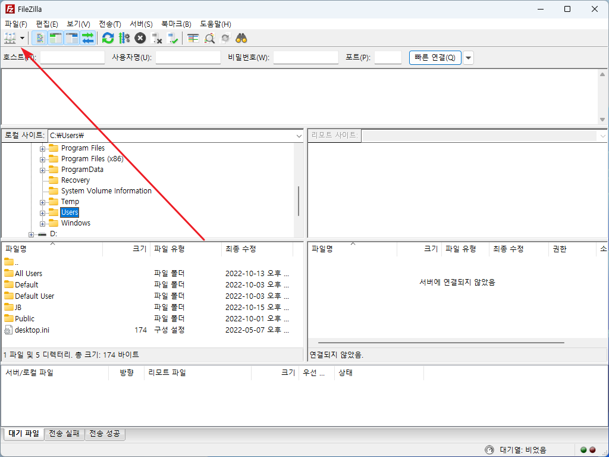Open the Site Manager dropdown arrow
Image resolution: width=609 pixels, height=457 pixels.
coord(22,38)
